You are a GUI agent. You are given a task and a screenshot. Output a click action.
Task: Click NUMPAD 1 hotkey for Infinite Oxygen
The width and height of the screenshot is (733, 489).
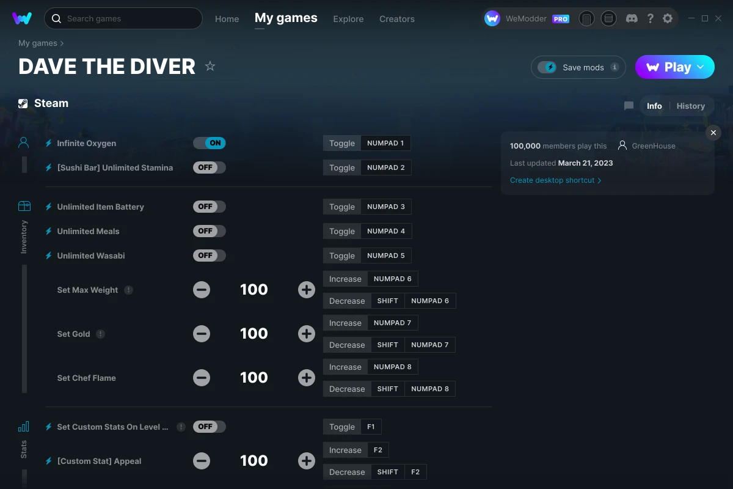[x=385, y=143]
